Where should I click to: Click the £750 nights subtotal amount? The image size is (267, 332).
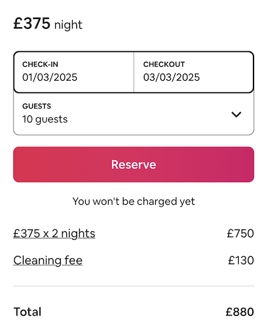tap(240, 234)
